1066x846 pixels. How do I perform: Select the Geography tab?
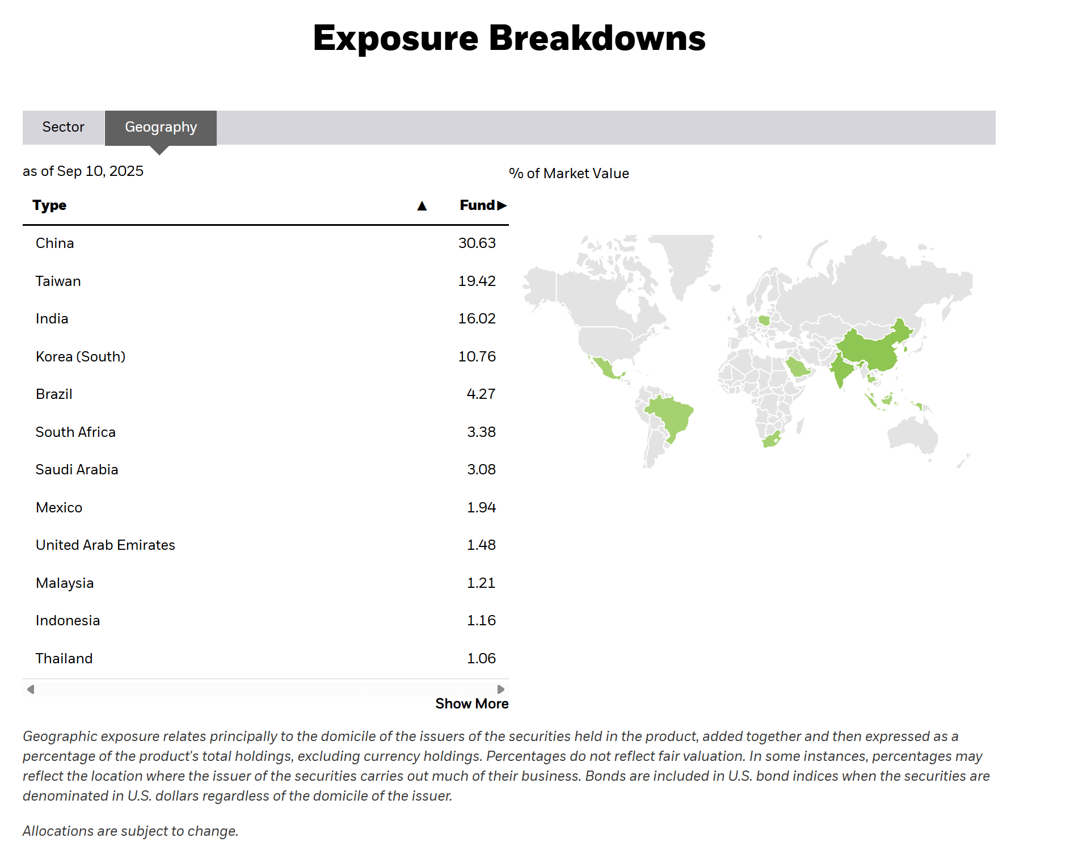tap(161, 127)
